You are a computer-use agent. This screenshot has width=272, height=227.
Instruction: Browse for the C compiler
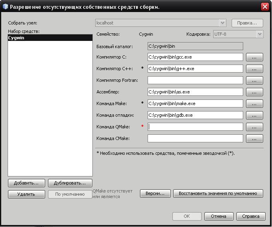coord(254,57)
